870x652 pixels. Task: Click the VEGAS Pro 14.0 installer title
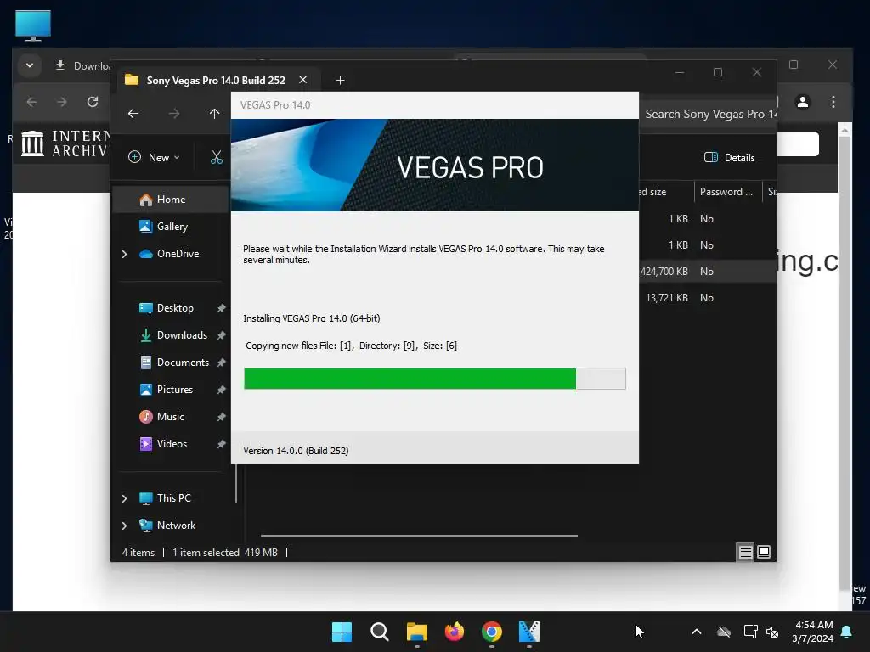275,105
